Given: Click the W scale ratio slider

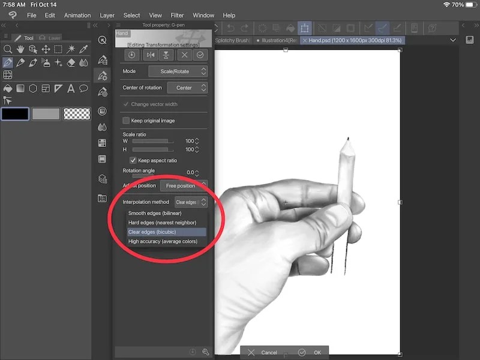Looking at the screenshot, I should click(x=152, y=142).
